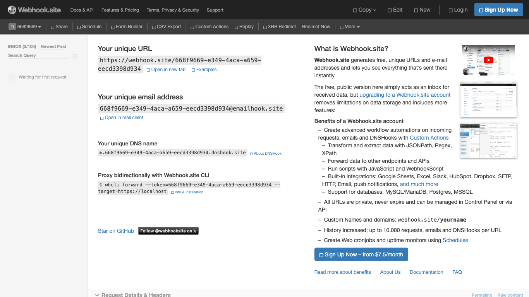The height and width of the screenshot is (297, 529).
Task: Open the Custom Actions link in benefits
Action: tap(429, 138)
